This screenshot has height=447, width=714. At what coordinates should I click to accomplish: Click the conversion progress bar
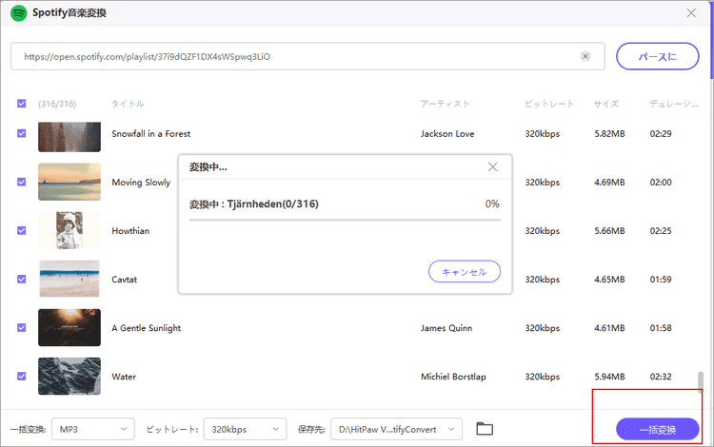tap(345, 220)
